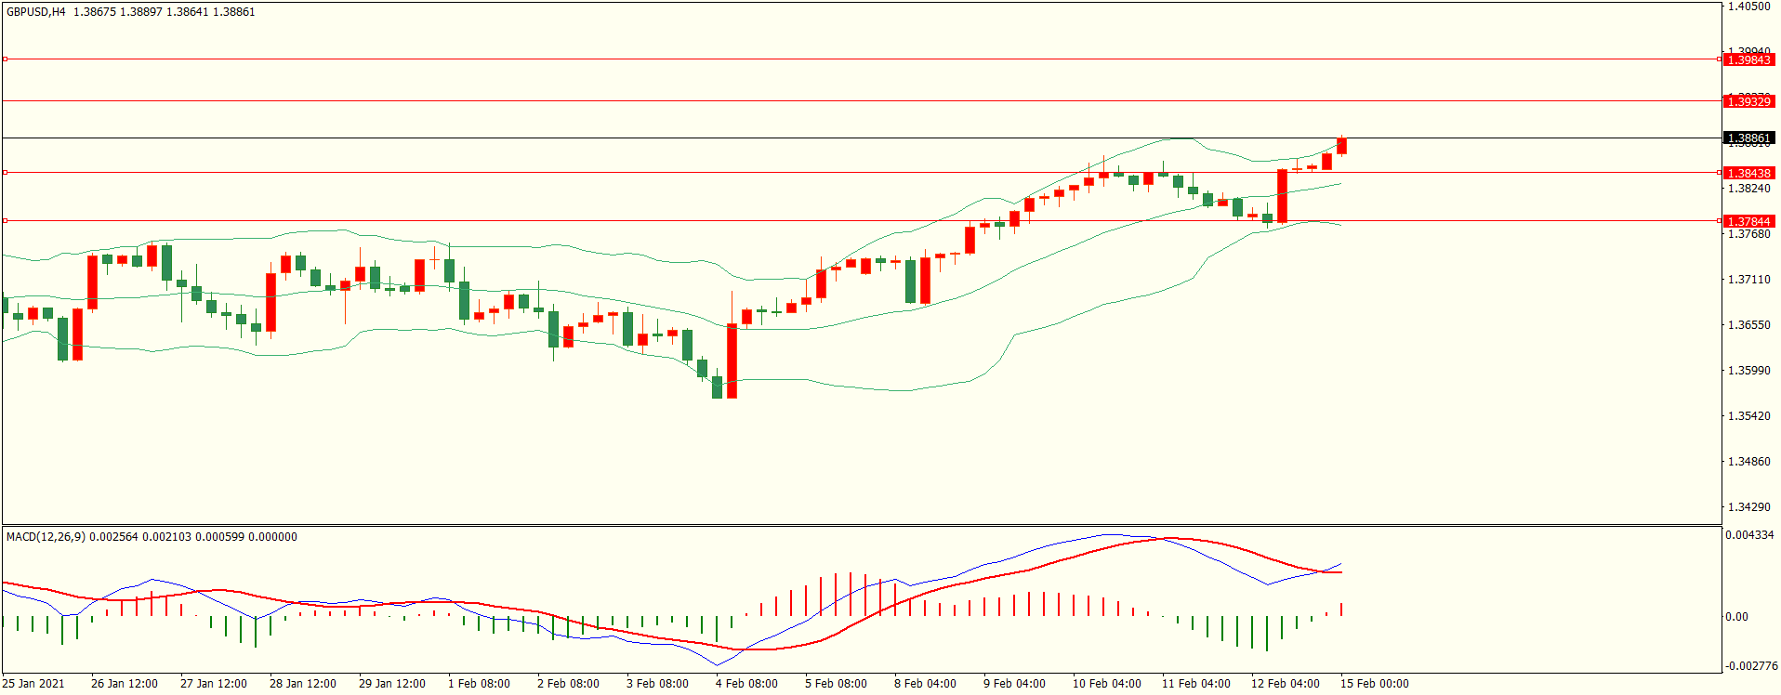Click the 1.37844 level price label
The height and width of the screenshot is (695, 1781).
point(1748,221)
